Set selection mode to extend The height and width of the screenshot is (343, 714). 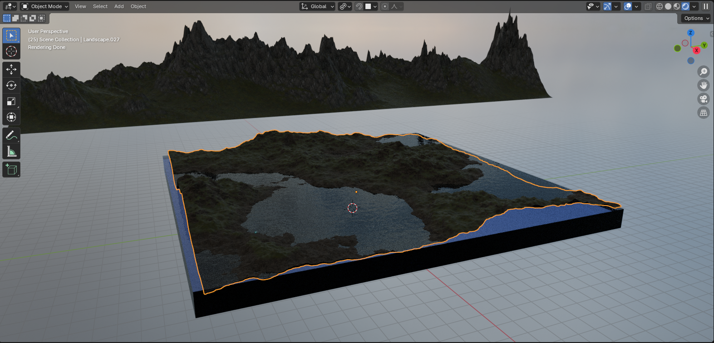click(x=15, y=18)
